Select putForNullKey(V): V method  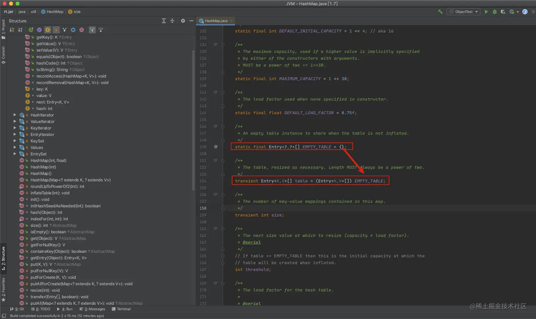click(x=49, y=271)
